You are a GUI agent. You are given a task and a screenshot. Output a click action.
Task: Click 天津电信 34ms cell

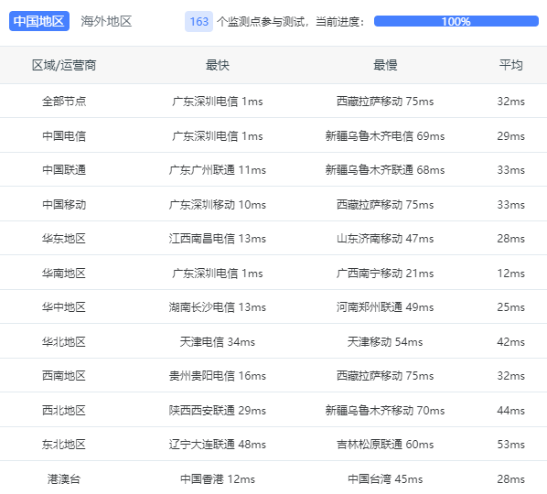[x=218, y=342]
